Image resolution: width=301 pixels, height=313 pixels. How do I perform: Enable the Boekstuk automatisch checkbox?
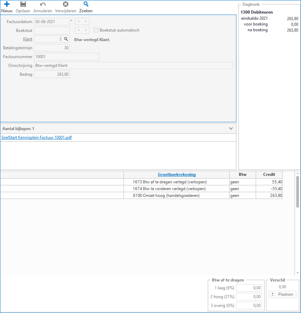(96, 30)
